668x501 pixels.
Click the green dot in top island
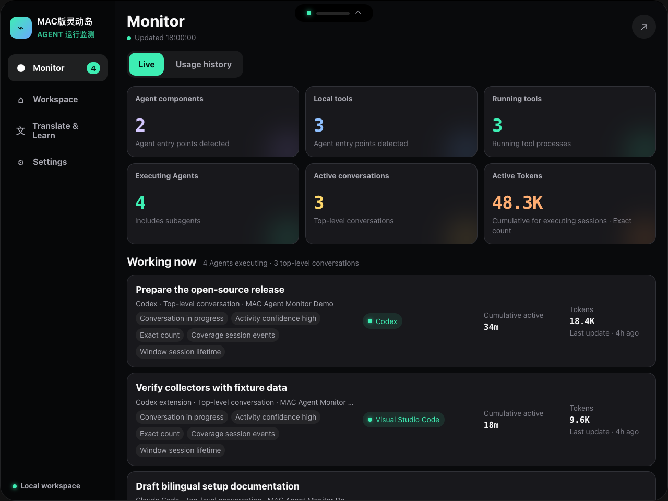click(309, 13)
